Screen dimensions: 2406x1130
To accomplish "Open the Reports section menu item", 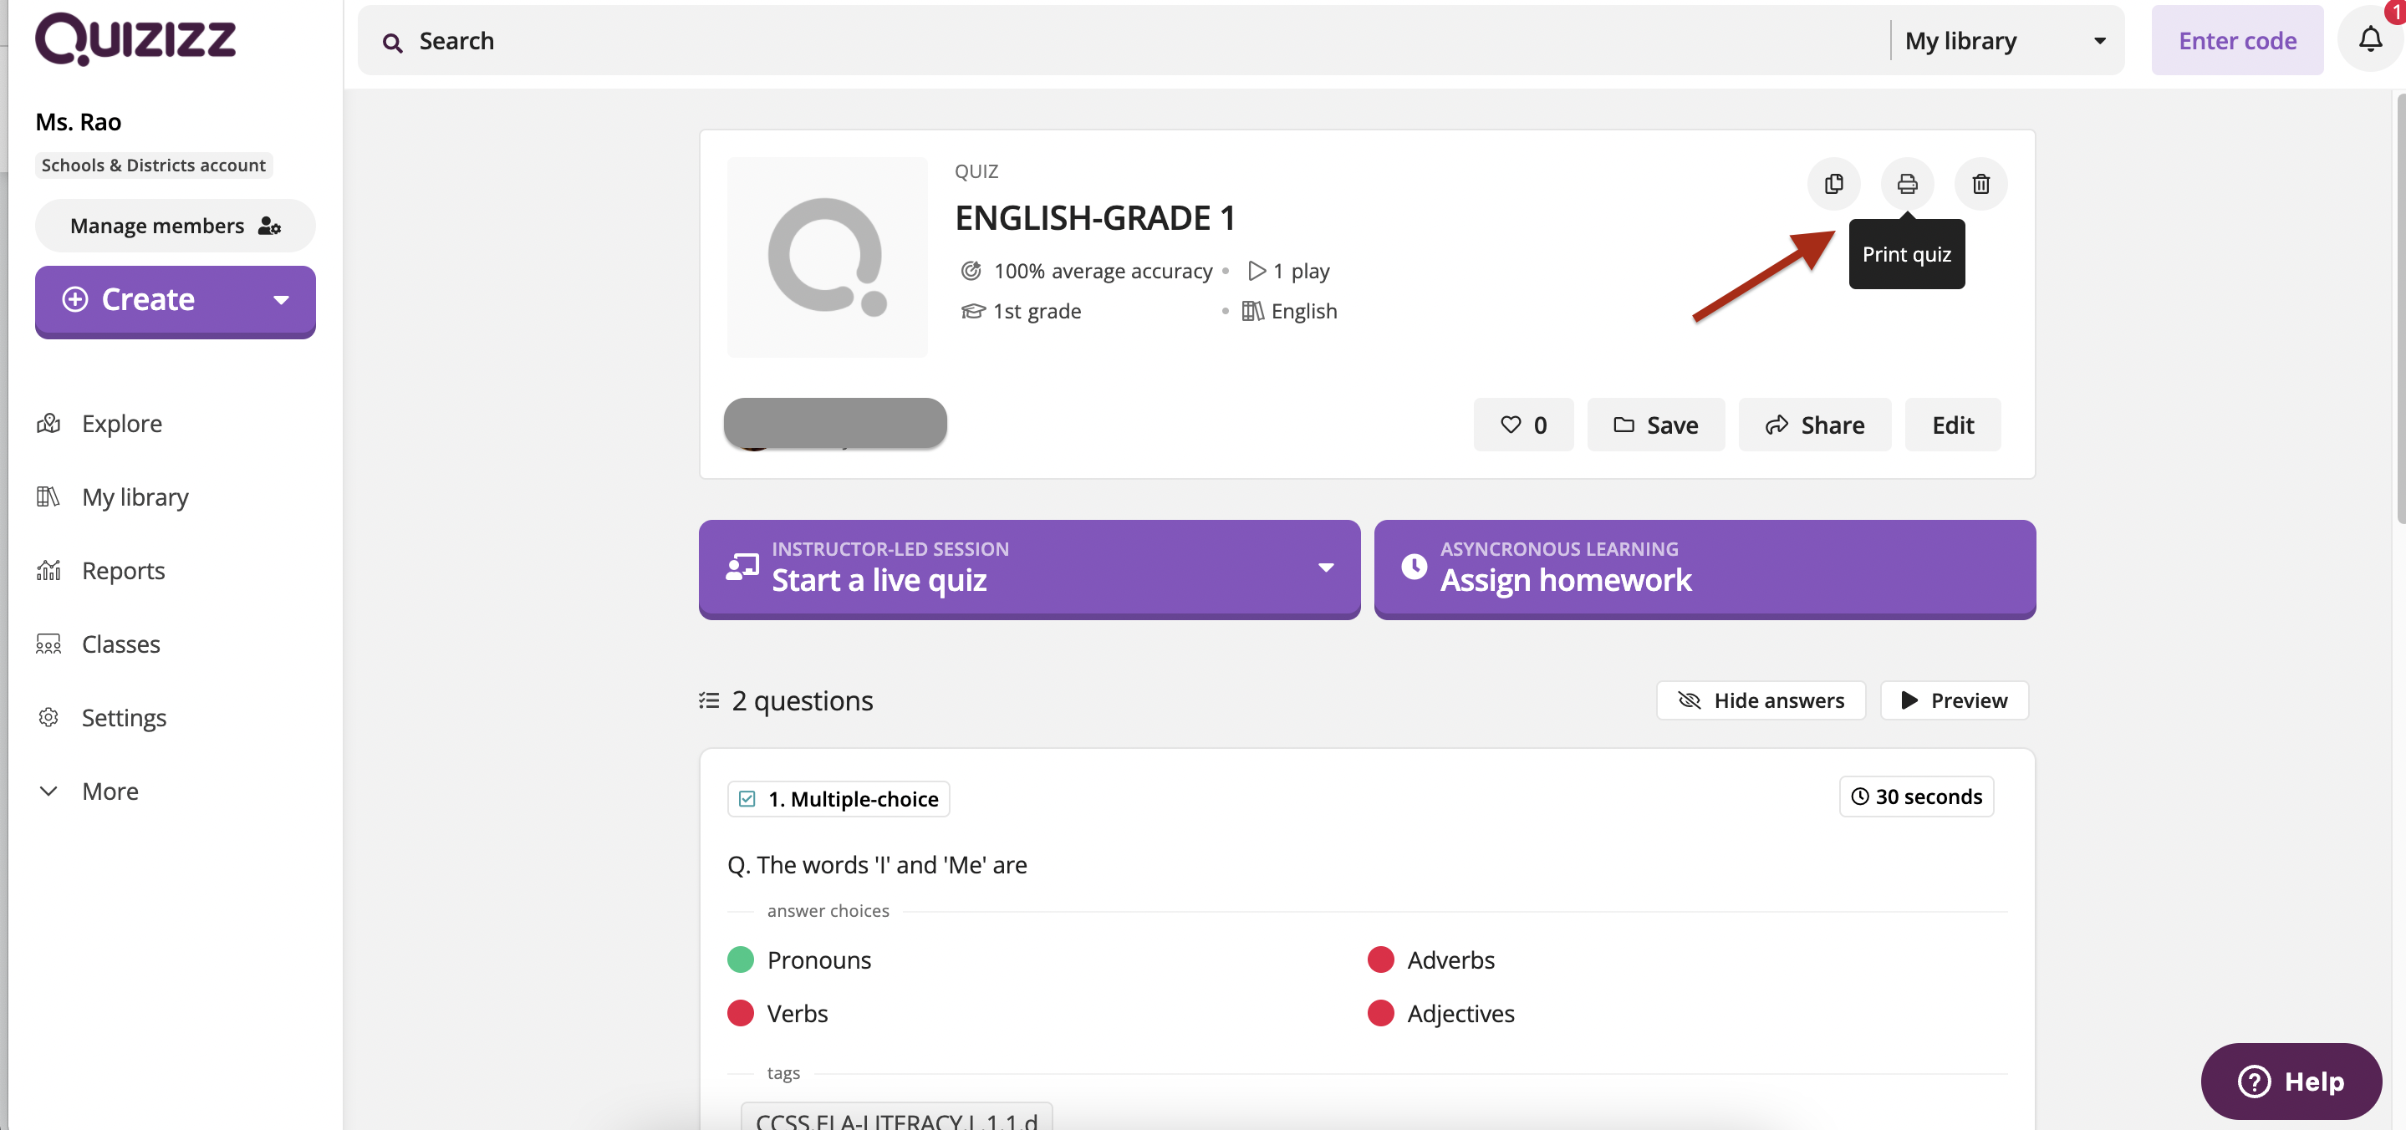I will 123,569.
